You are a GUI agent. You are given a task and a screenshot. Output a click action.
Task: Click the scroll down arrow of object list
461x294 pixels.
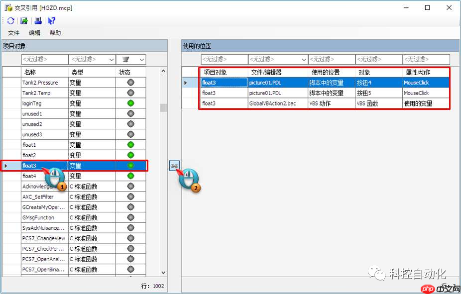point(163,273)
